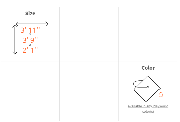Screen dimensions: 180x122
Task: Click the "x" between 3' 11'' and 3' 9''
Action: coord(30,34)
